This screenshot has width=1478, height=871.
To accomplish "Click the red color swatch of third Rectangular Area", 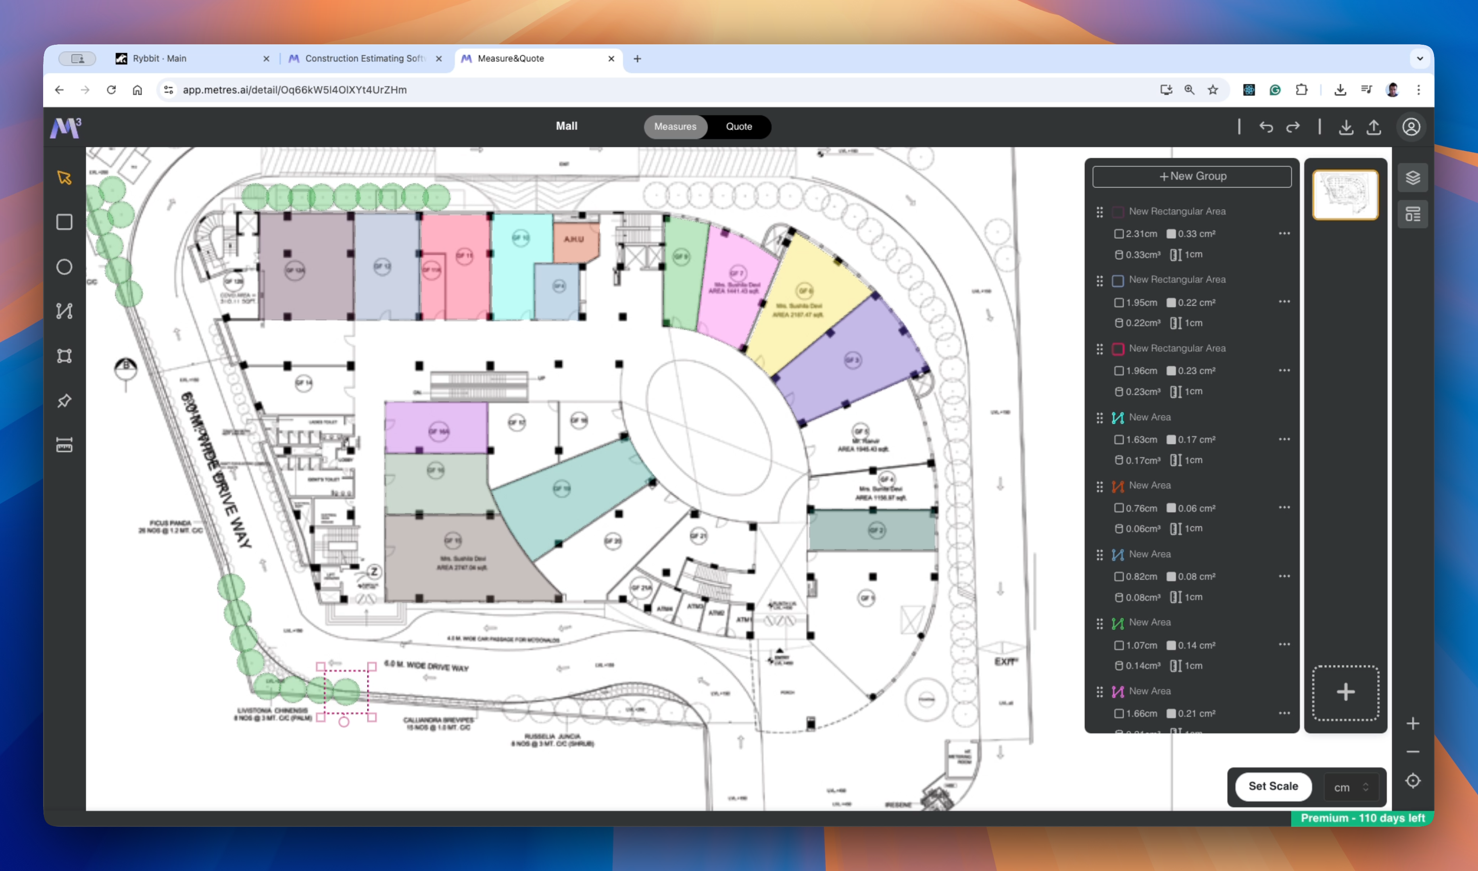I will pyautogui.click(x=1117, y=349).
